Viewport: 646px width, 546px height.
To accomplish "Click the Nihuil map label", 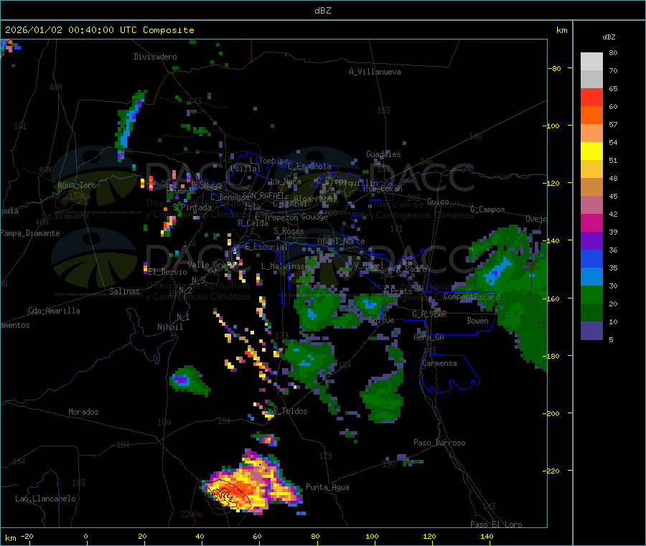I will [x=170, y=327].
